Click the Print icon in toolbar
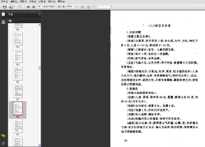 tap(4, 6)
